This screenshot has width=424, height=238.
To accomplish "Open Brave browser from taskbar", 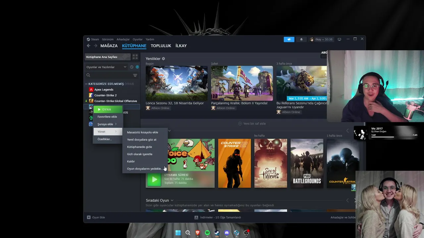I will (197, 233).
